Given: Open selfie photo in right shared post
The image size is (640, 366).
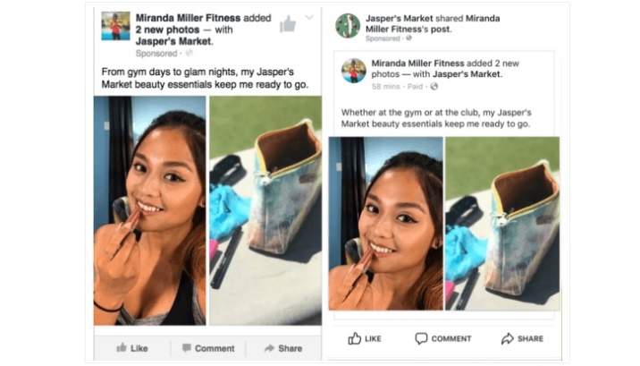Looking at the screenshot, I should pos(386,224).
